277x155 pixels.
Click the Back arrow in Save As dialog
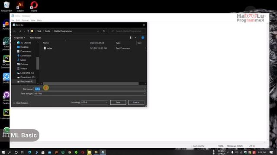15,31
